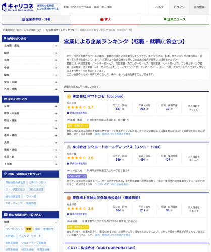Expand the 北海道・東北 region filter

pos(30,46)
